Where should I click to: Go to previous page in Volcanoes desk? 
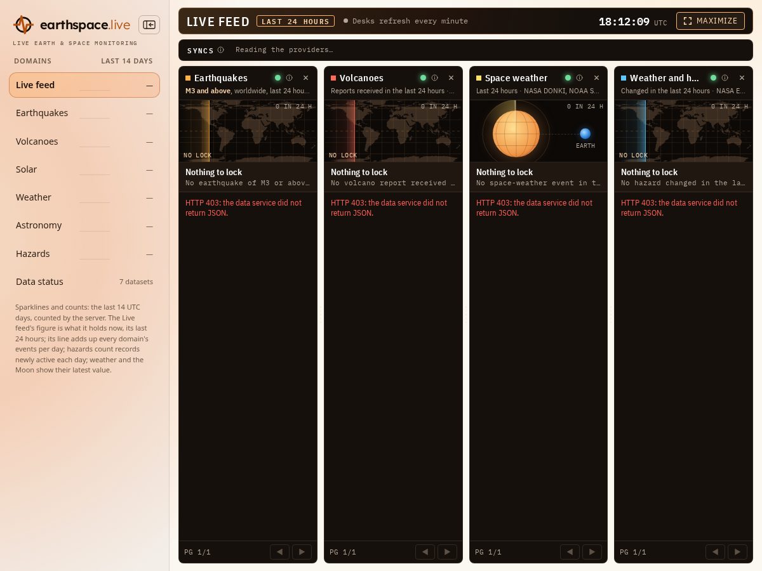[x=425, y=552]
